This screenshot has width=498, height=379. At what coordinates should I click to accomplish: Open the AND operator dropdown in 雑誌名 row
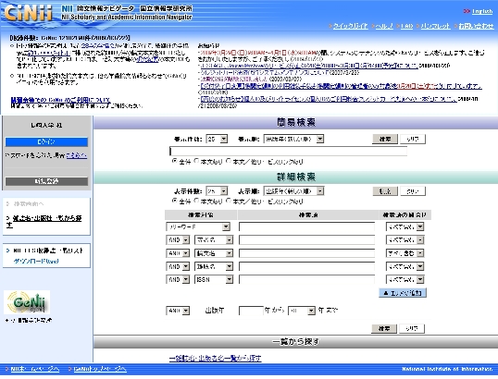pos(178,267)
